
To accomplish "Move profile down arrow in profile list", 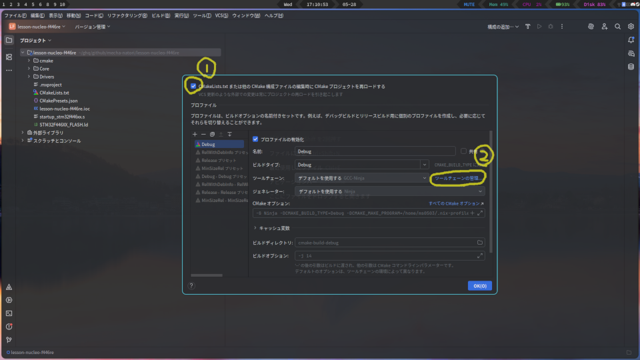I will coord(230,134).
